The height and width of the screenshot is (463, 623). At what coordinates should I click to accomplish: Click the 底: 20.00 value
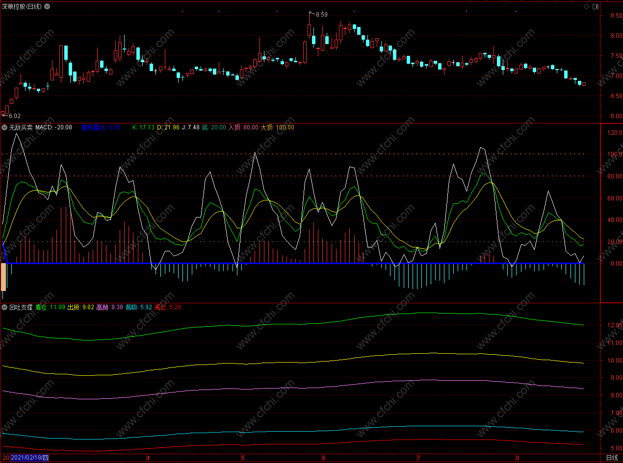point(214,127)
